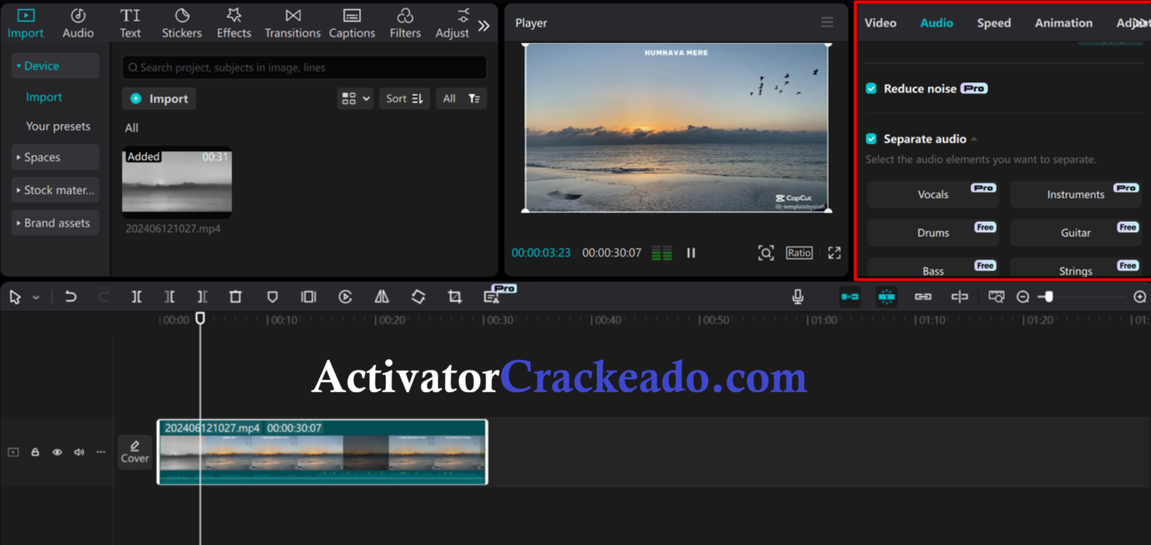This screenshot has height=545, width=1151.
Task: Uncheck the Reduce noise checkbox
Action: [871, 88]
